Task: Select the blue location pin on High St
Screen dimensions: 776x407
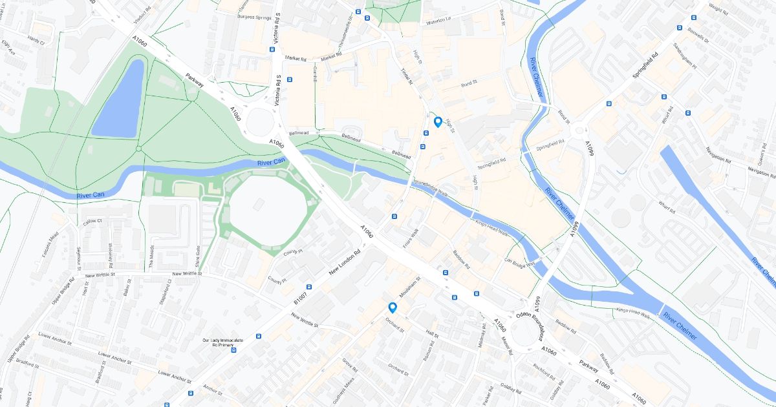Action: pyautogui.click(x=438, y=122)
